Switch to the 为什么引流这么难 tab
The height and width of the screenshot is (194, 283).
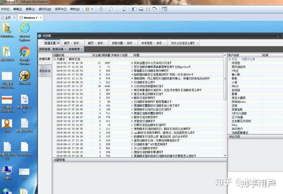point(184,43)
